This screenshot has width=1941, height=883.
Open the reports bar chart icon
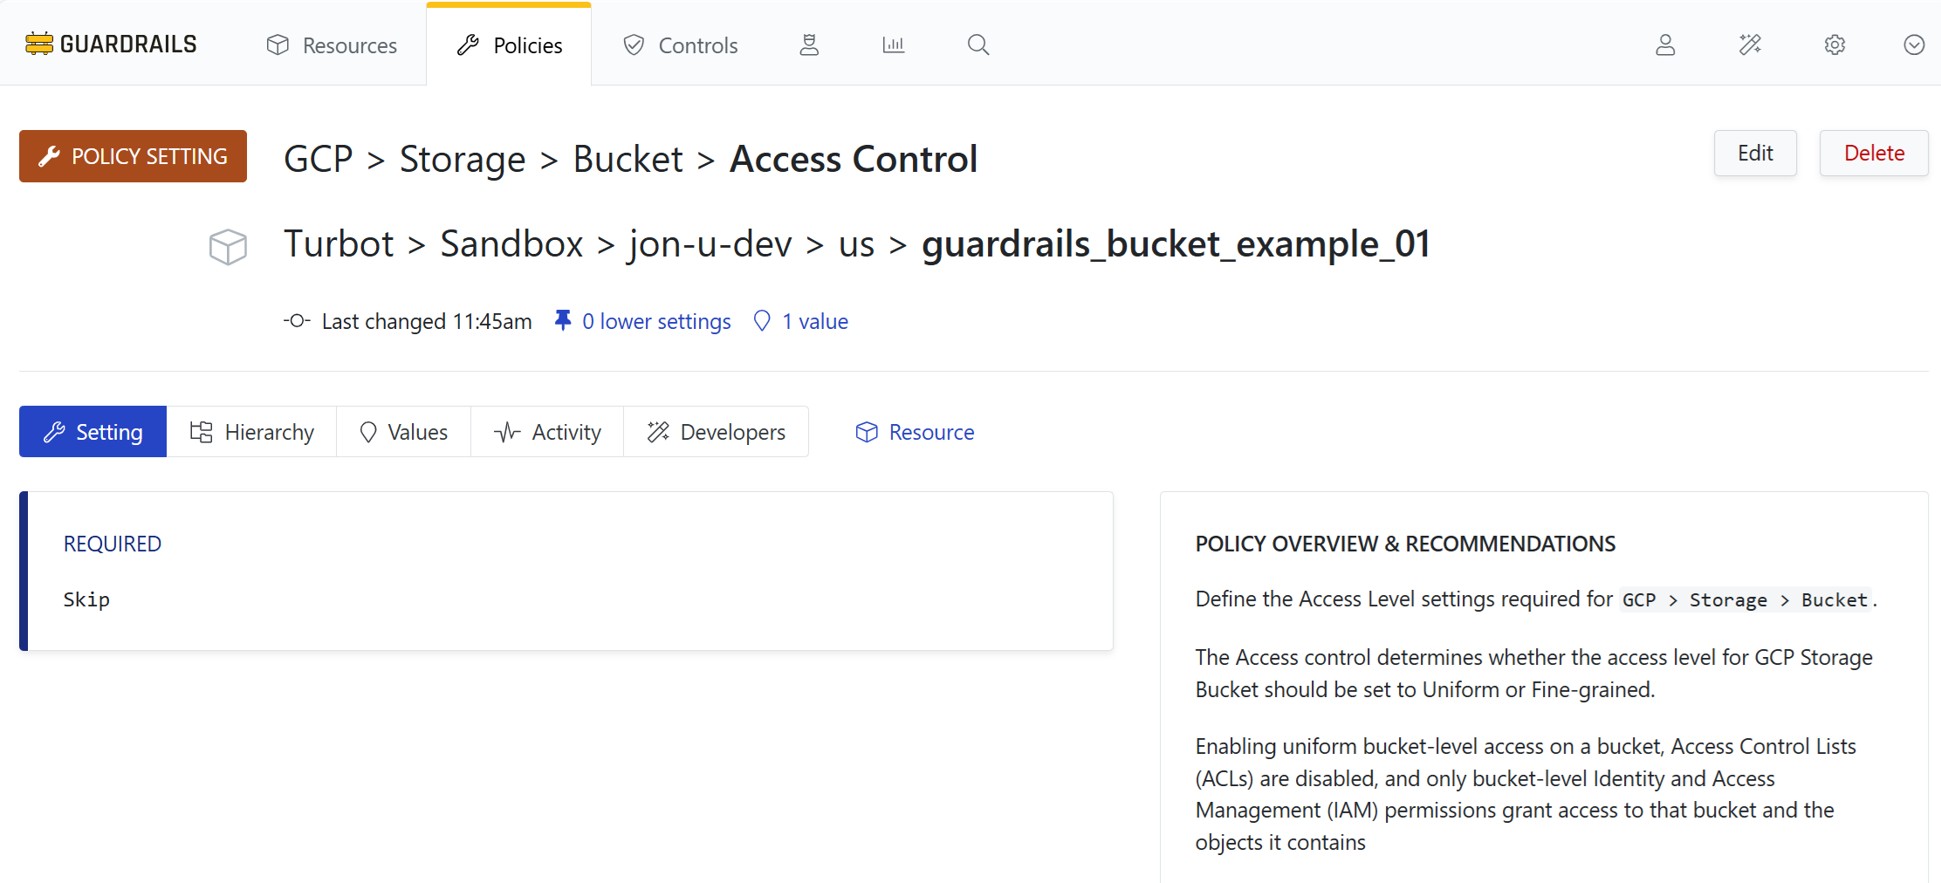(x=893, y=44)
